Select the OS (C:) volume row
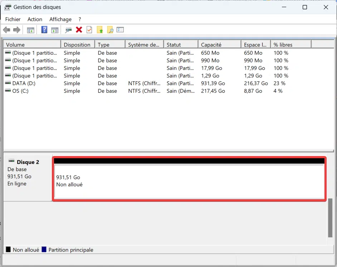 (20, 91)
